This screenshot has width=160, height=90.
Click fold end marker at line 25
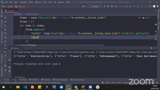[13, 41]
